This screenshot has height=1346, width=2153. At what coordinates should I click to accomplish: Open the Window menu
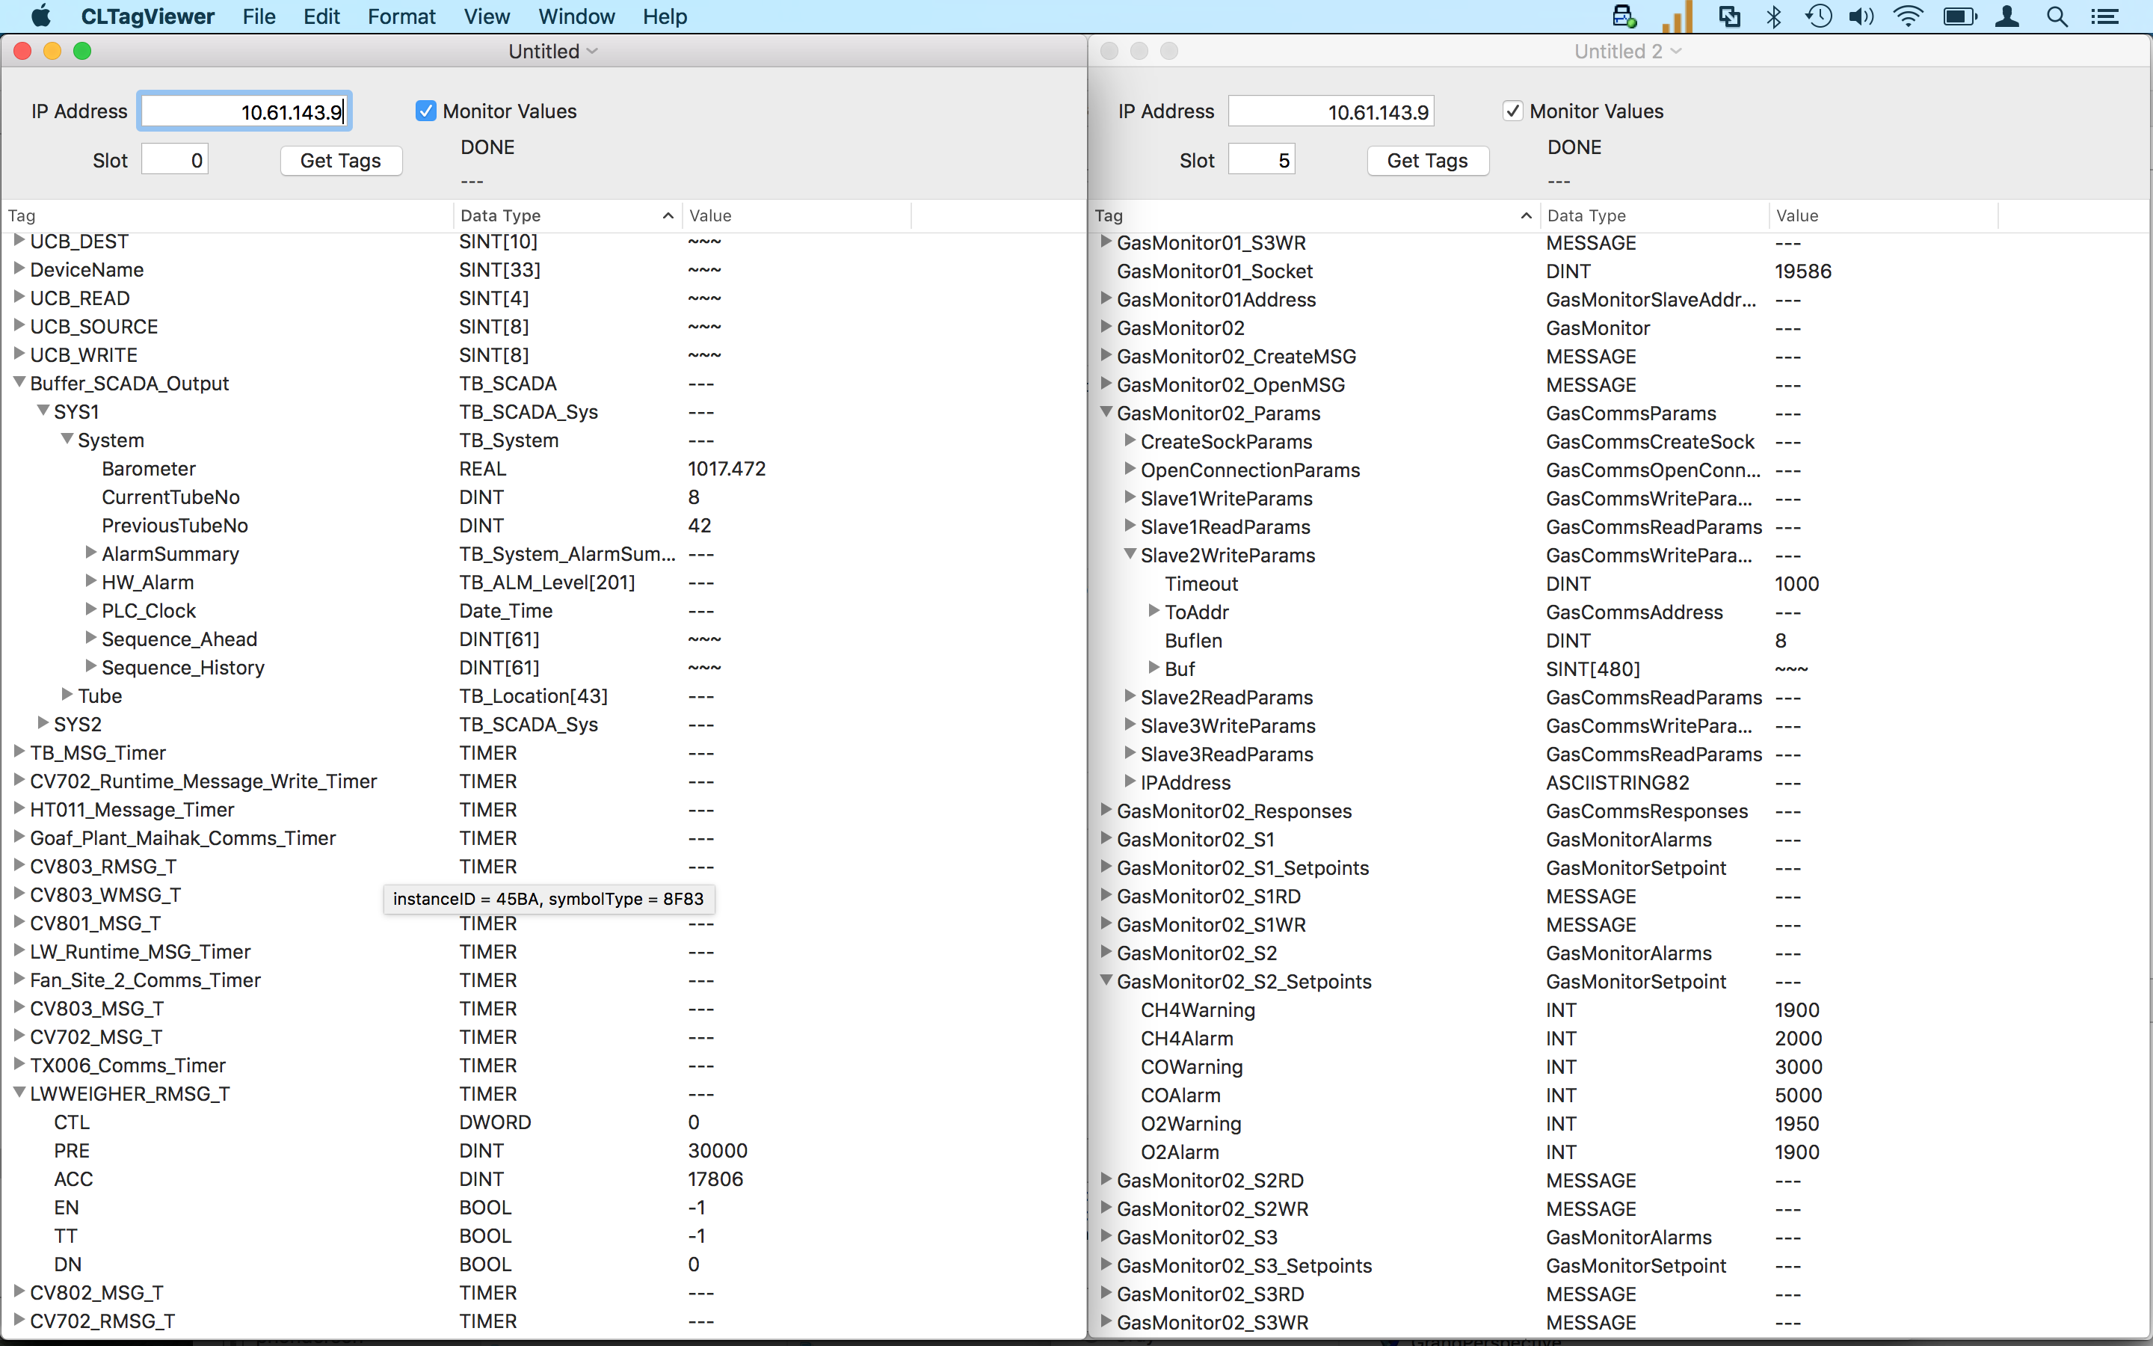point(576,17)
